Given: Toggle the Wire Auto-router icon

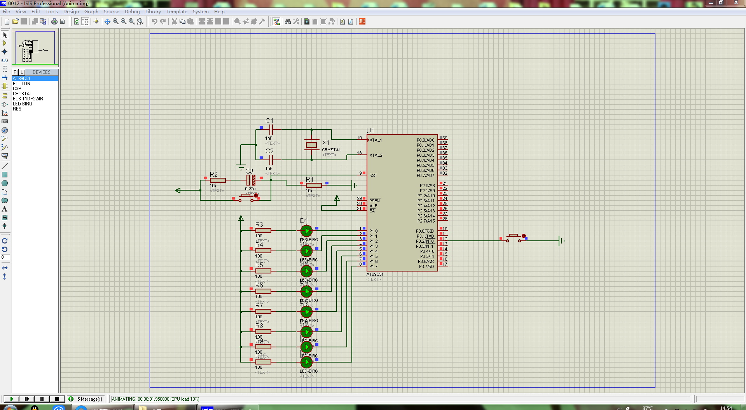Looking at the screenshot, I should click(276, 21).
